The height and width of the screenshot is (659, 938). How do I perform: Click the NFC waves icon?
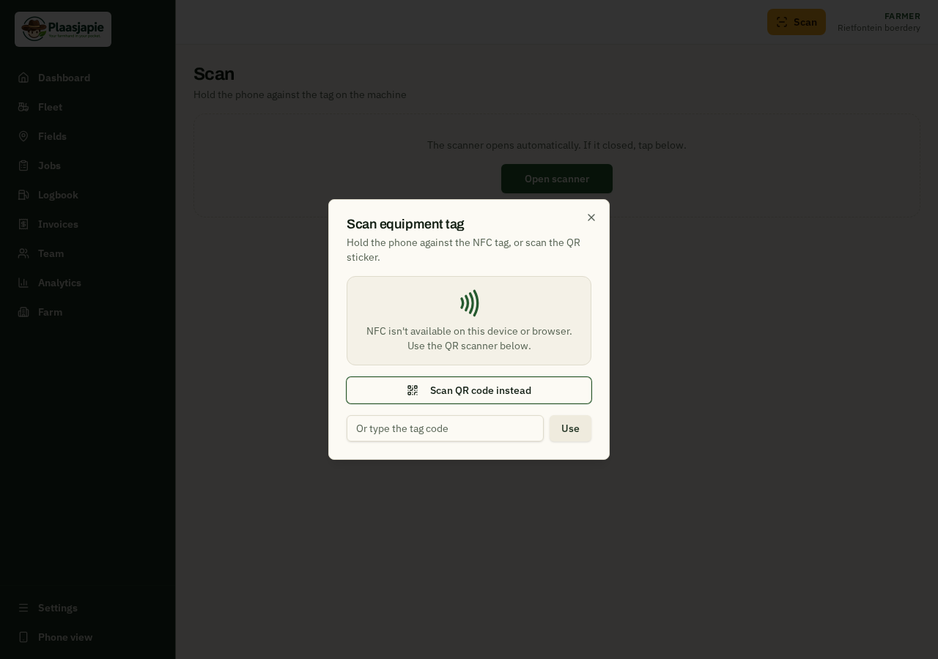click(469, 303)
